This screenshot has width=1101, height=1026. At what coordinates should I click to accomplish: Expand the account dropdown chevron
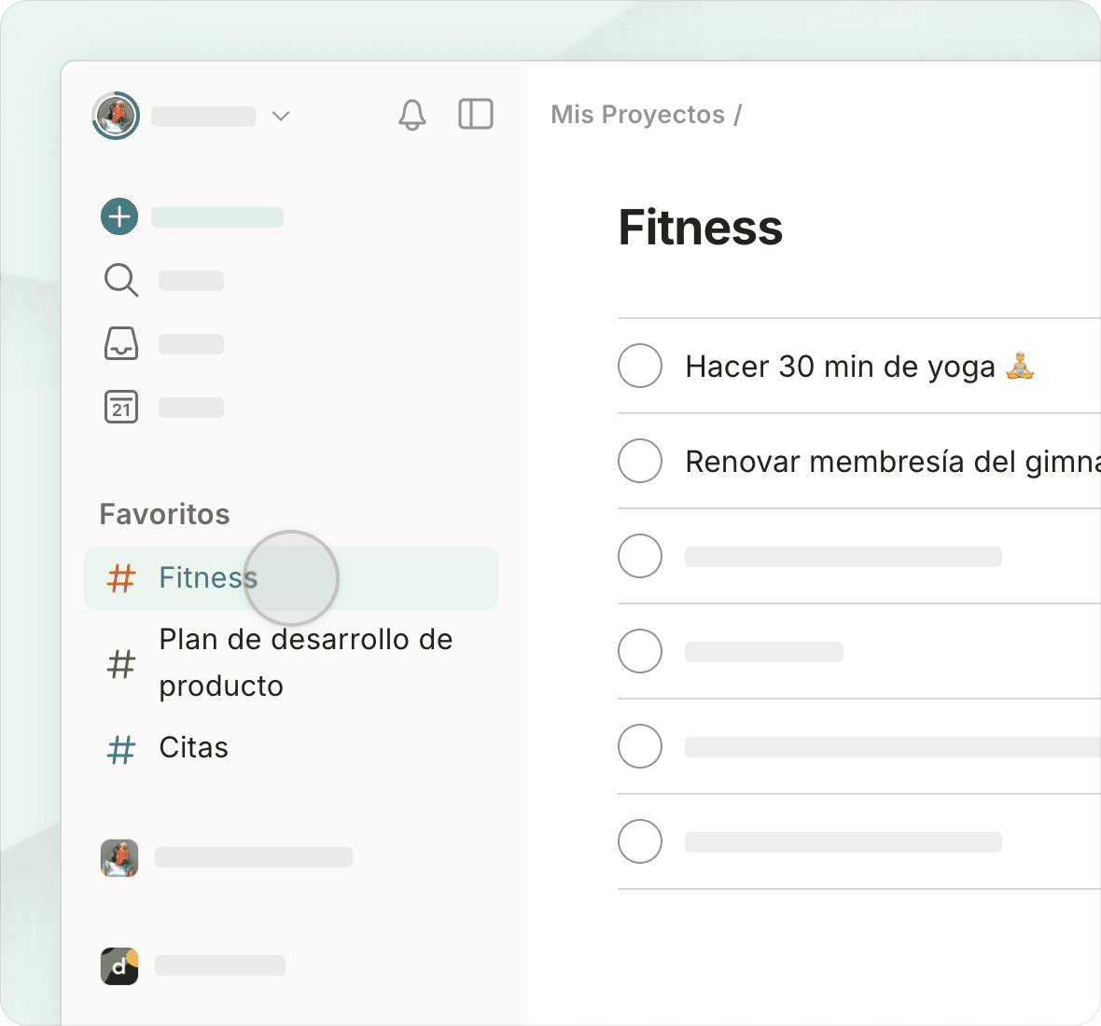click(281, 116)
